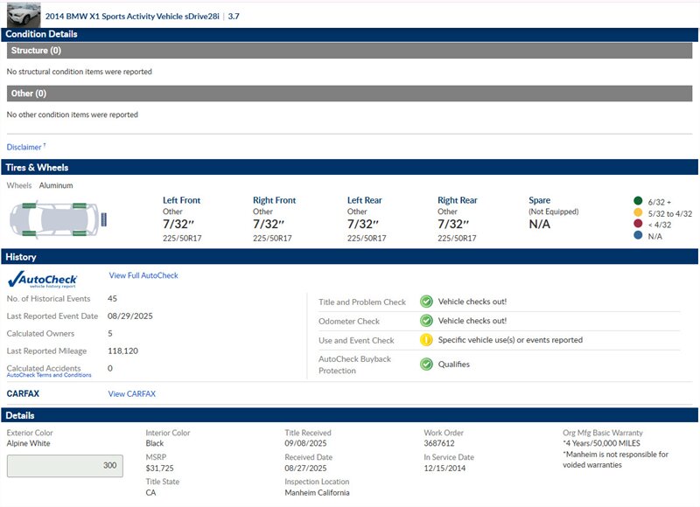Click the green 6/32+ legend dot

[637, 200]
